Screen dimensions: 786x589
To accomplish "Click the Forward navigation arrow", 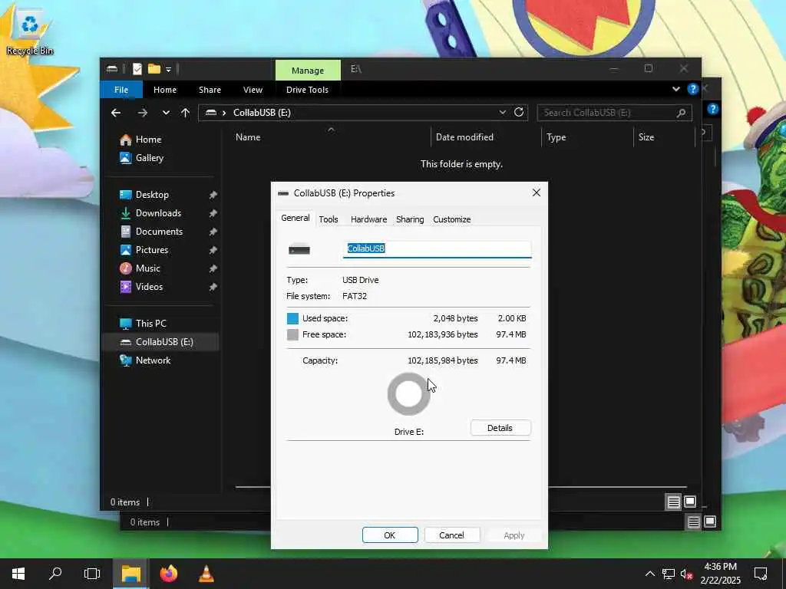I will [x=143, y=113].
